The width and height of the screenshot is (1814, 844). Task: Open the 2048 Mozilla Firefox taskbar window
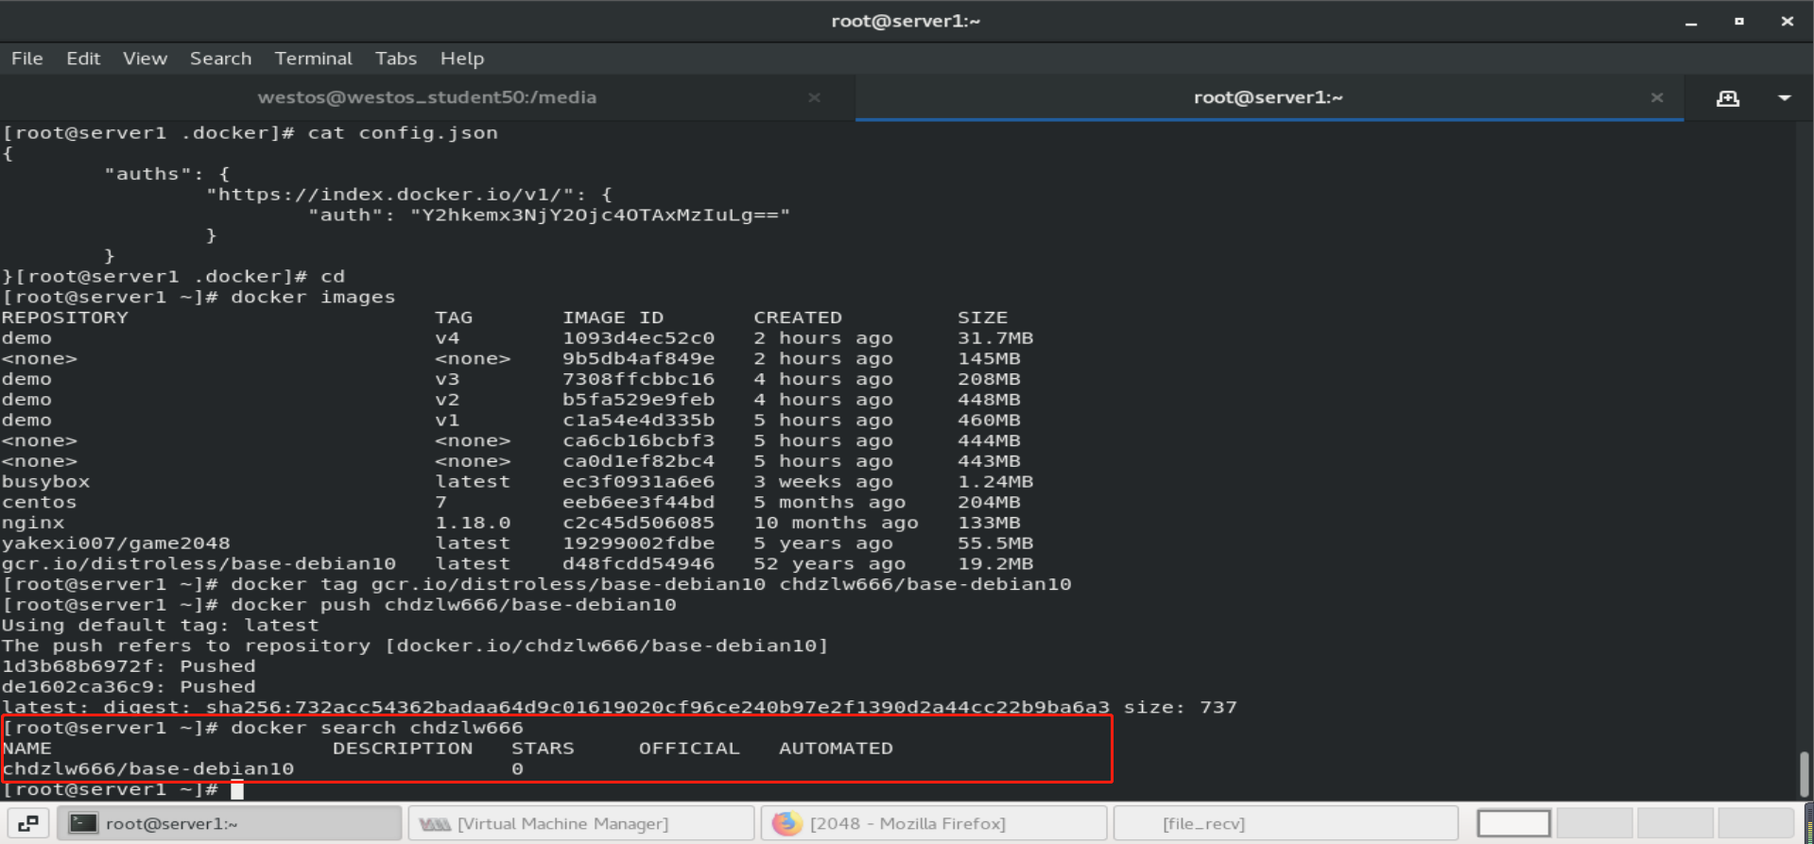(933, 823)
